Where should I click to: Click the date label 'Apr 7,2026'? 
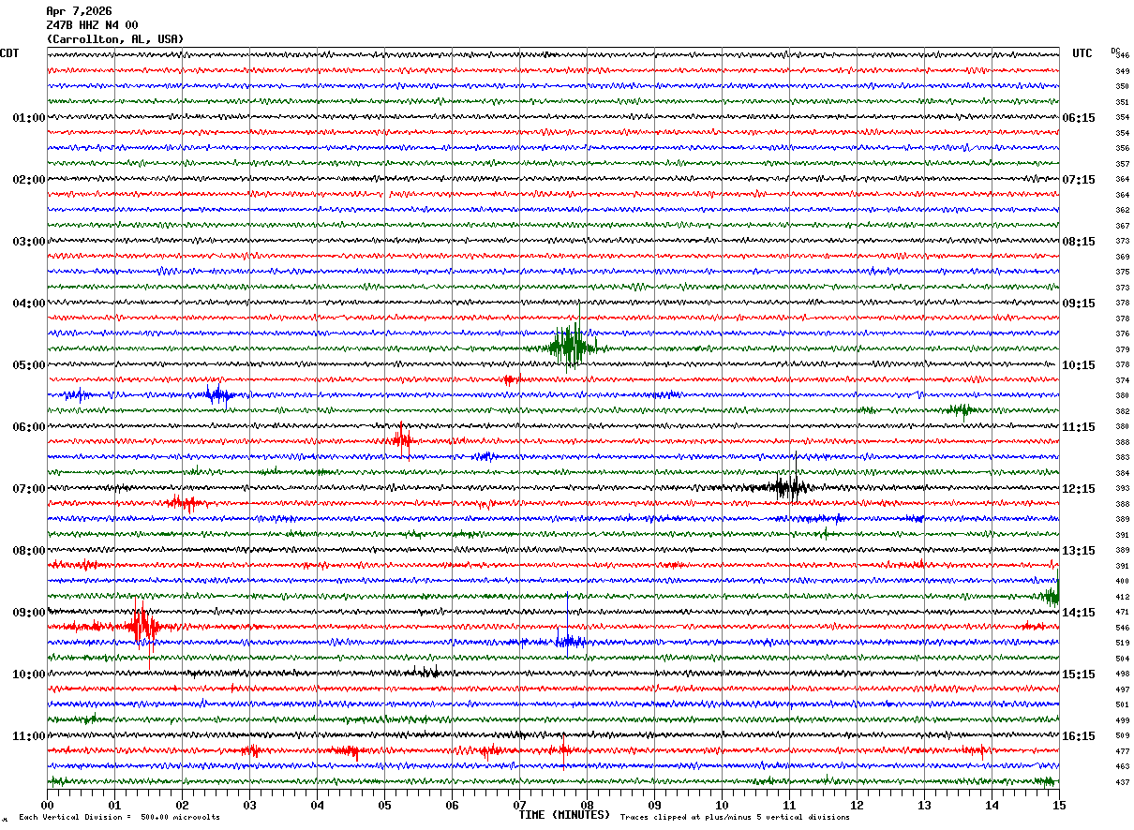79,11
